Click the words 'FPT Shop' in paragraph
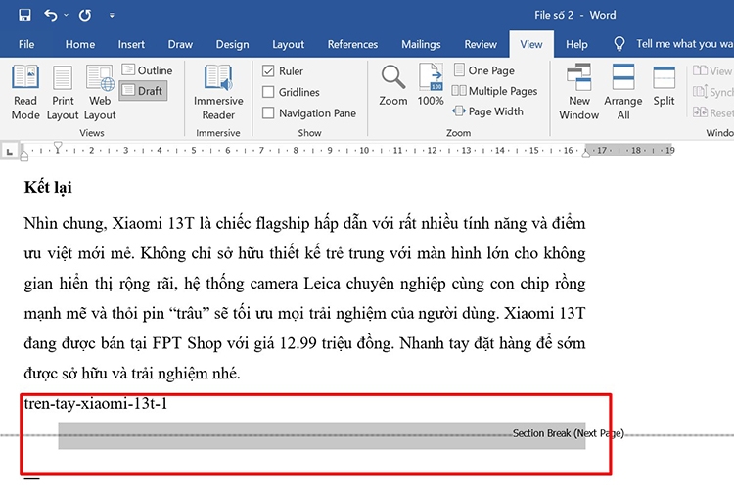 187,343
